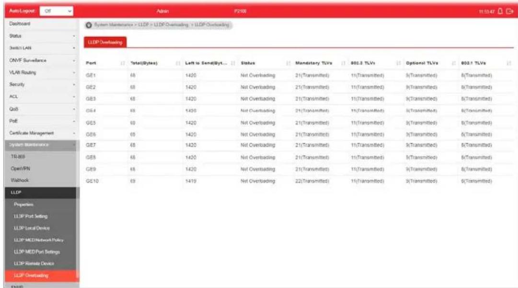Screen dimensions: 518x288
Task: Sort by Status column arrows
Action: [x=288, y=63]
